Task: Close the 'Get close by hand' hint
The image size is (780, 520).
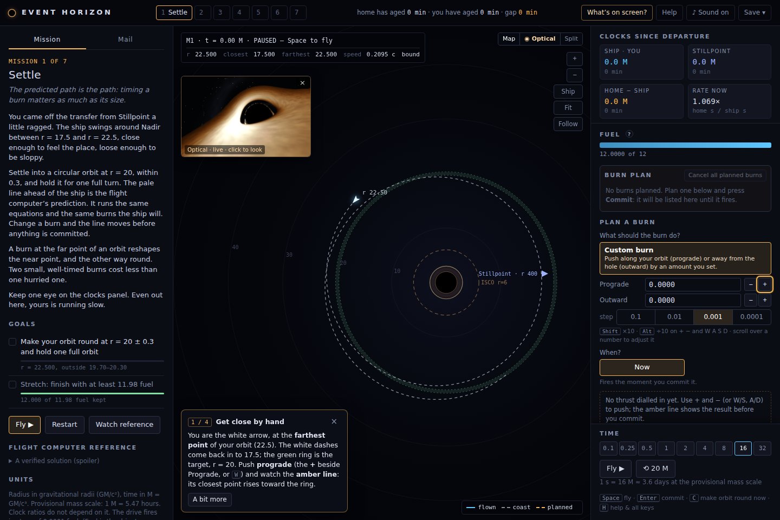Action: (334, 421)
